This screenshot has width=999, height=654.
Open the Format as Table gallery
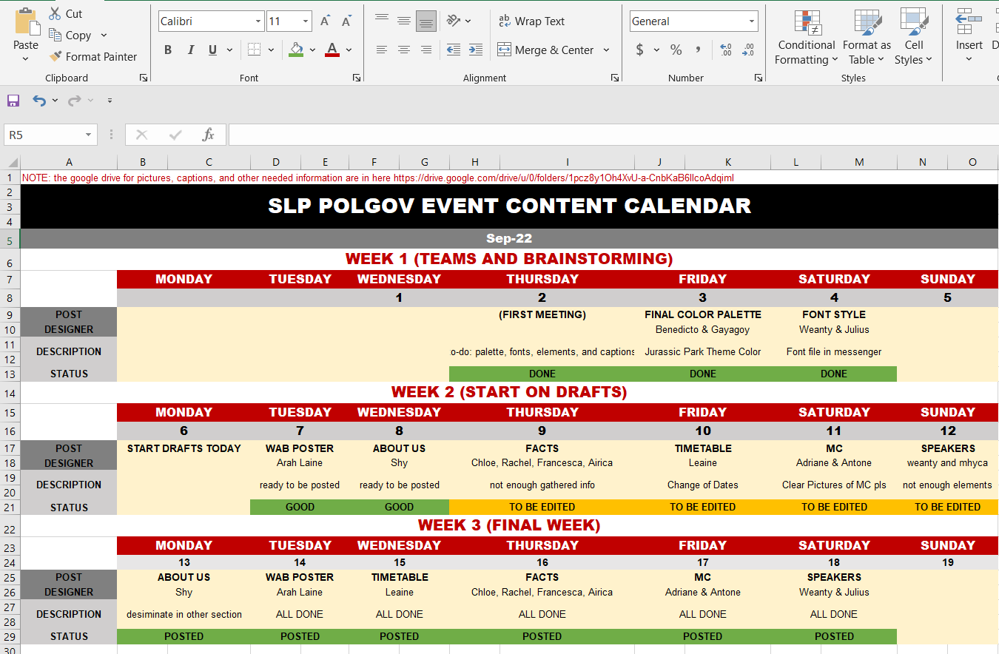[x=867, y=37]
